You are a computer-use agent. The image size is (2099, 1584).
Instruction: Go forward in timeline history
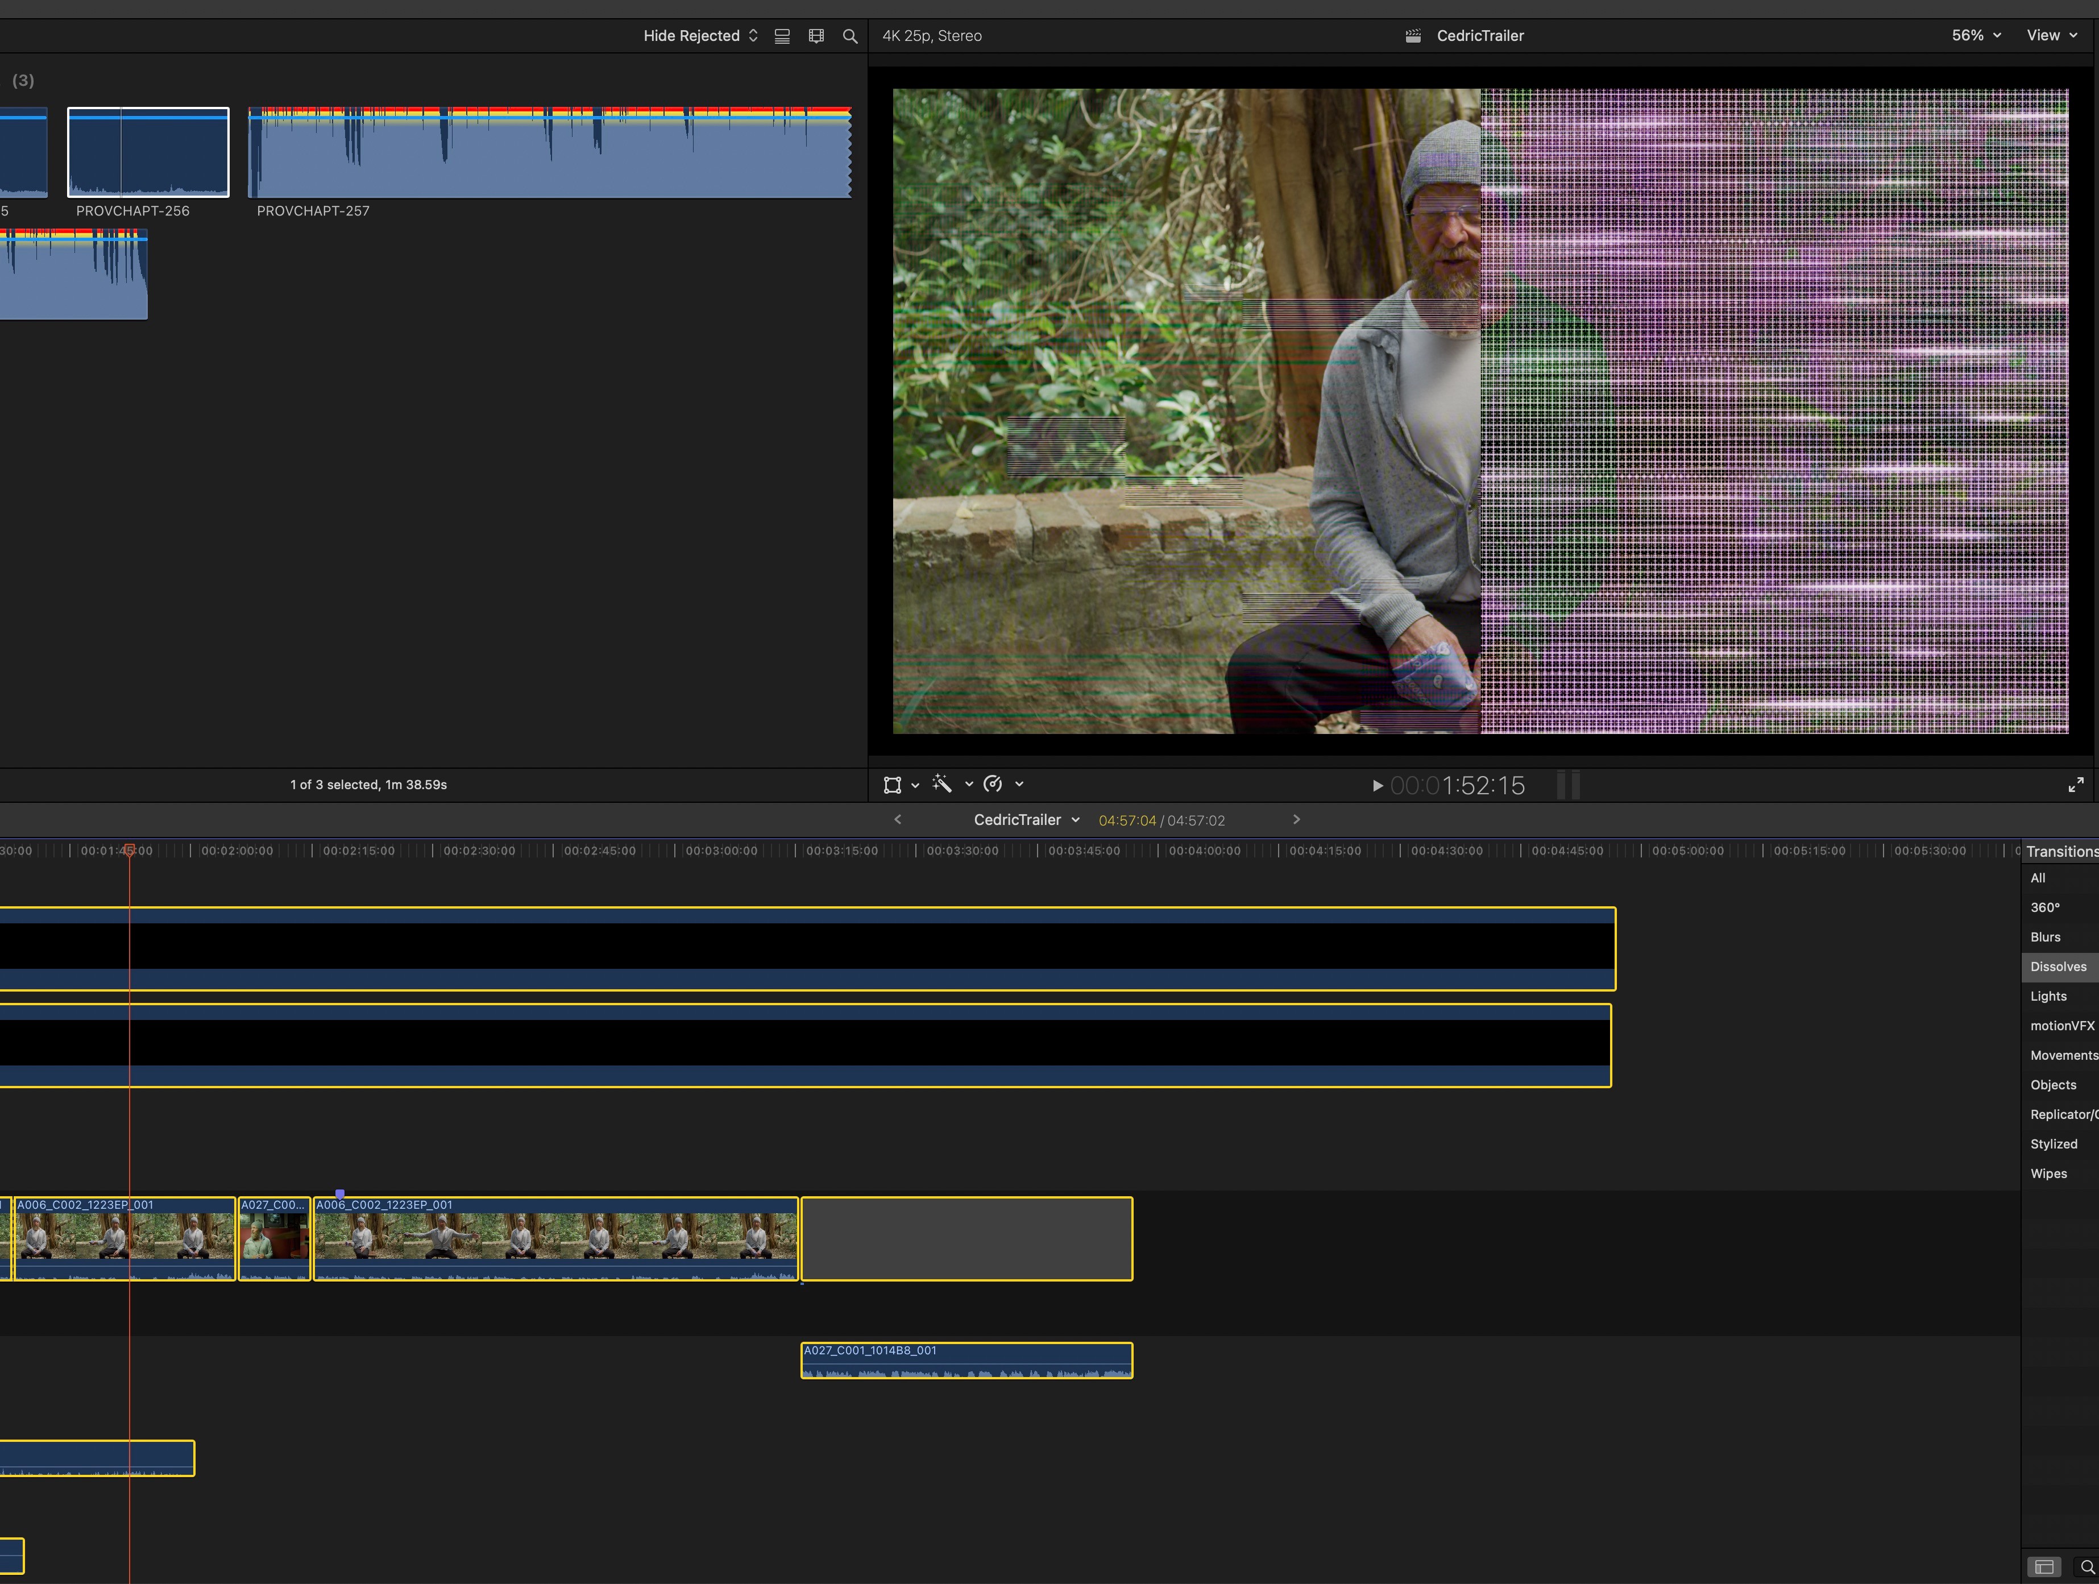(x=1296, y=819)
